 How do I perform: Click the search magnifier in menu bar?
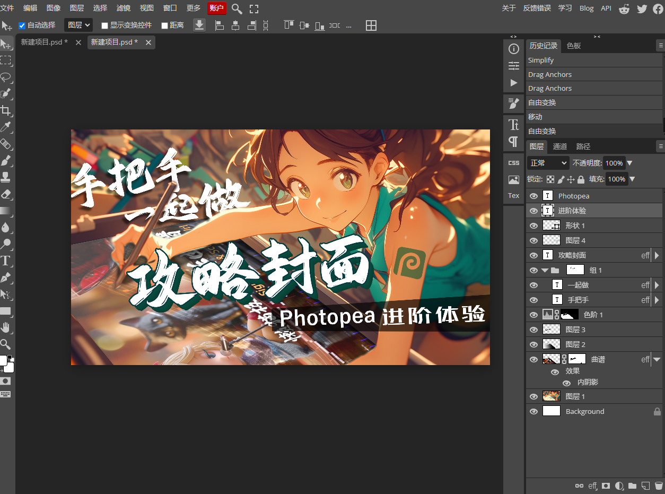pyautogui.click(x=237, y=8)
